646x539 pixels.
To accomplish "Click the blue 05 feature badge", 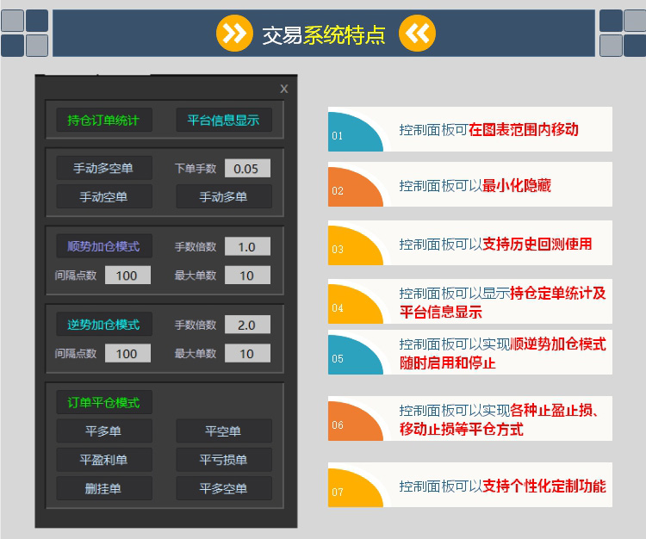I will [x=355, y=355].
